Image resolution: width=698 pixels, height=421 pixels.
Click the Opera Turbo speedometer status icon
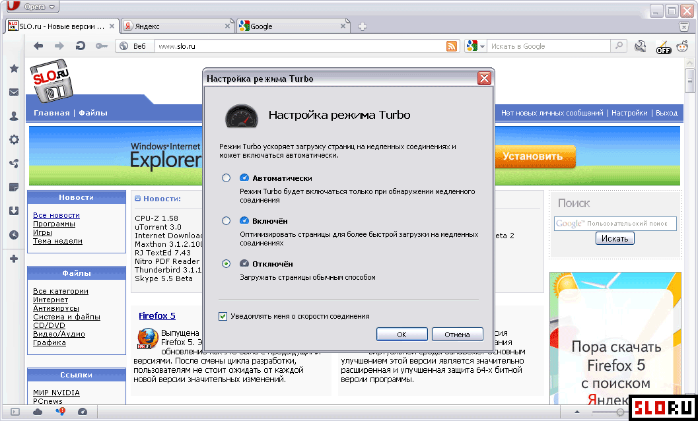[83, 412]
